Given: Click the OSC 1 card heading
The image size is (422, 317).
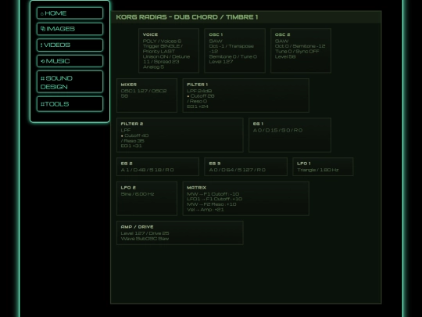Looking at the screenshot, I should click(216, 34).
